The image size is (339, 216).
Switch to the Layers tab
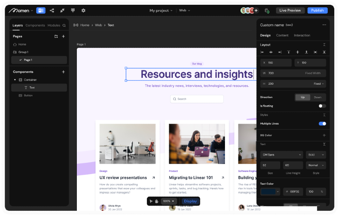(18, 25)
